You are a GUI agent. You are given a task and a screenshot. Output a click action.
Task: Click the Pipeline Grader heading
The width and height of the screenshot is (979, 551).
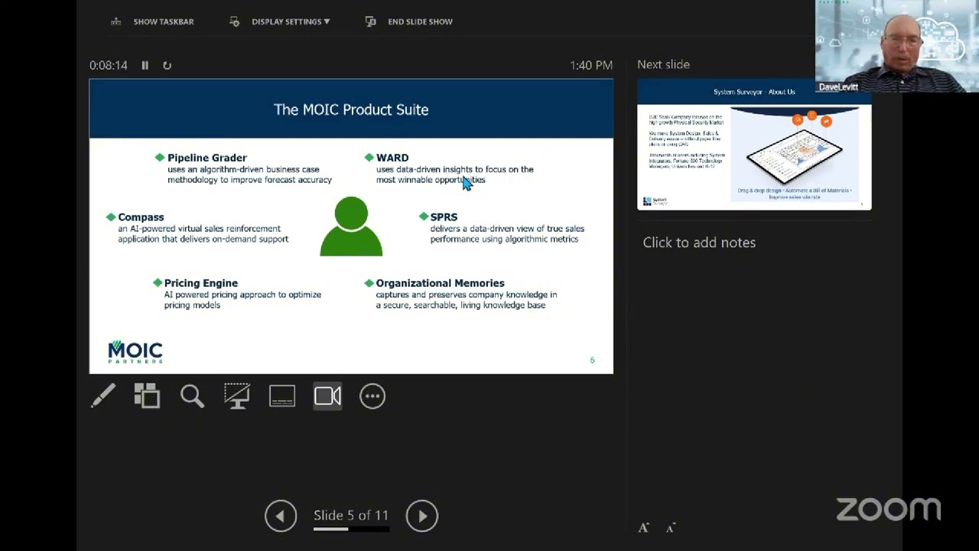click(x=207, y=158)
